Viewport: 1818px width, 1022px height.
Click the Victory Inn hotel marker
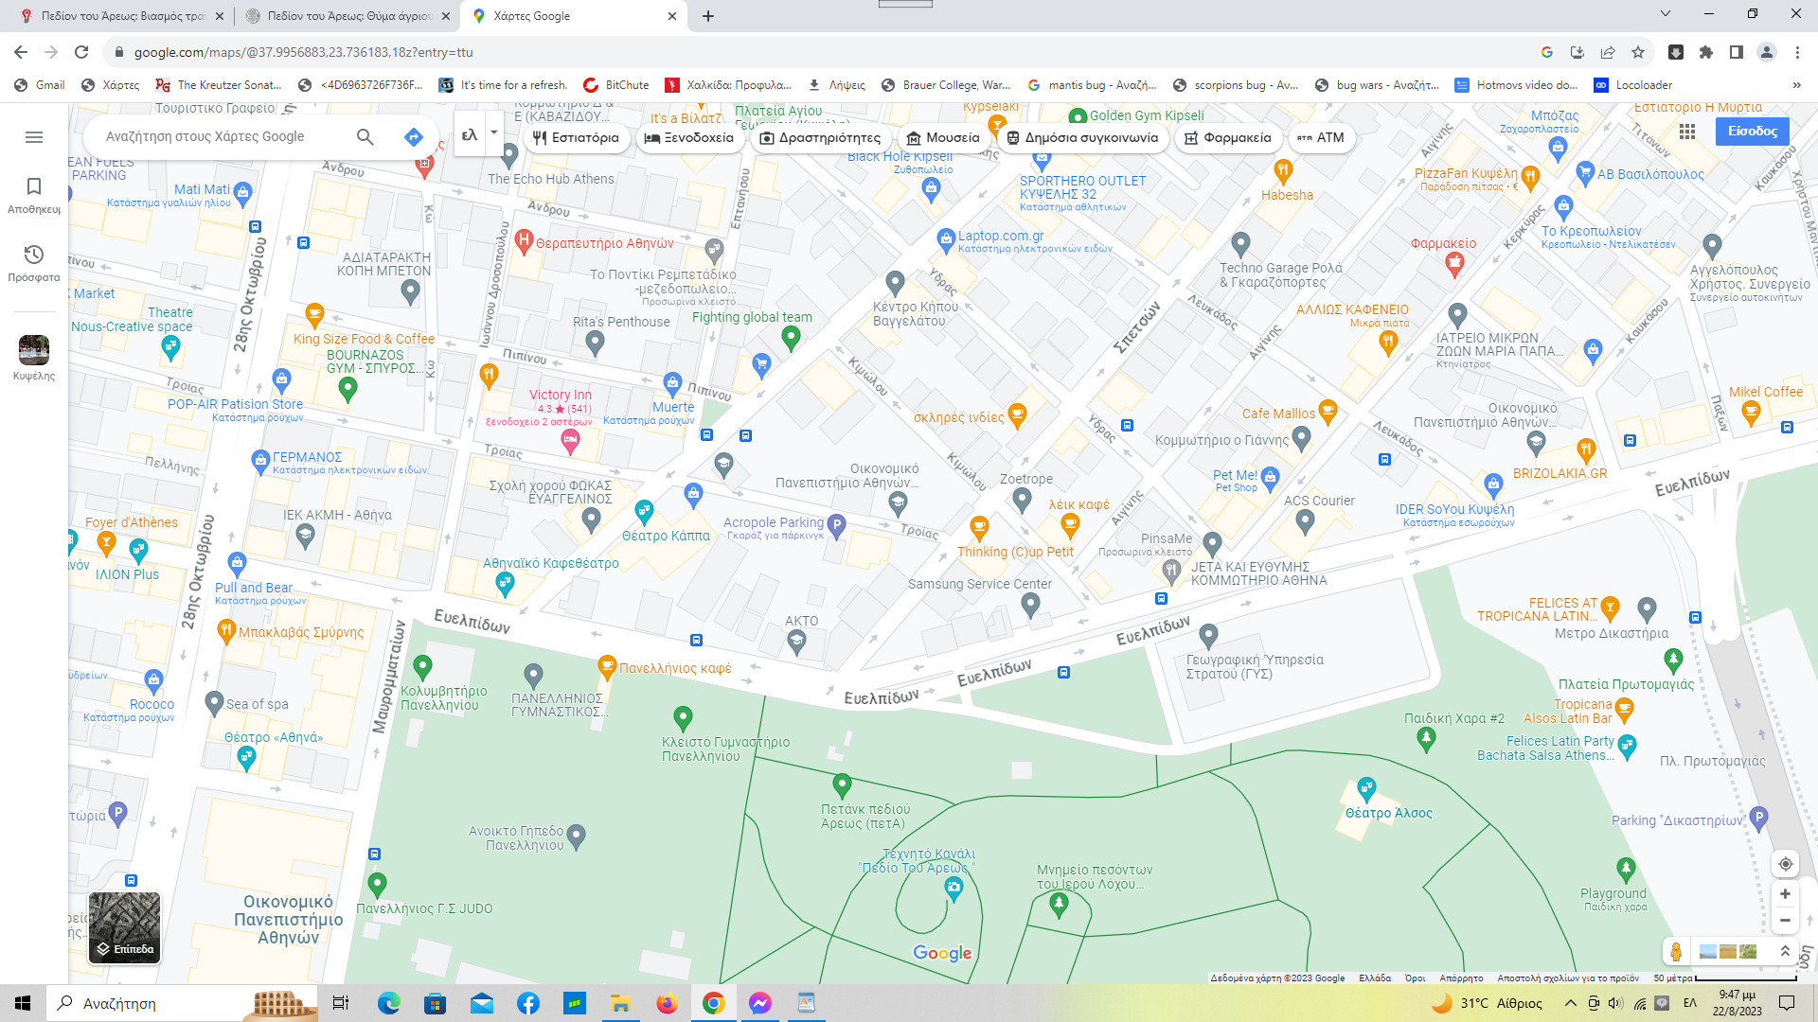570,439
